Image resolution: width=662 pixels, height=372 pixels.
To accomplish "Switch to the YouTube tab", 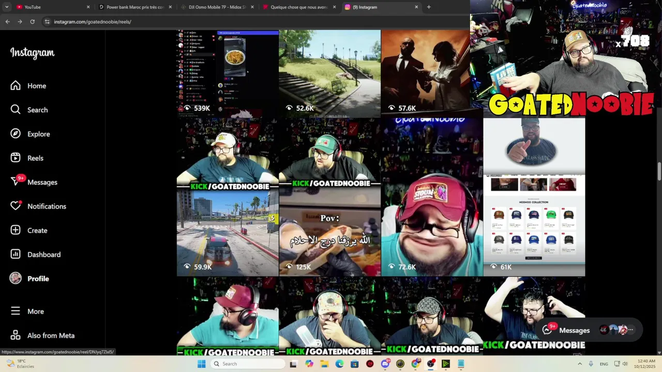I will [x=52, y=7].
